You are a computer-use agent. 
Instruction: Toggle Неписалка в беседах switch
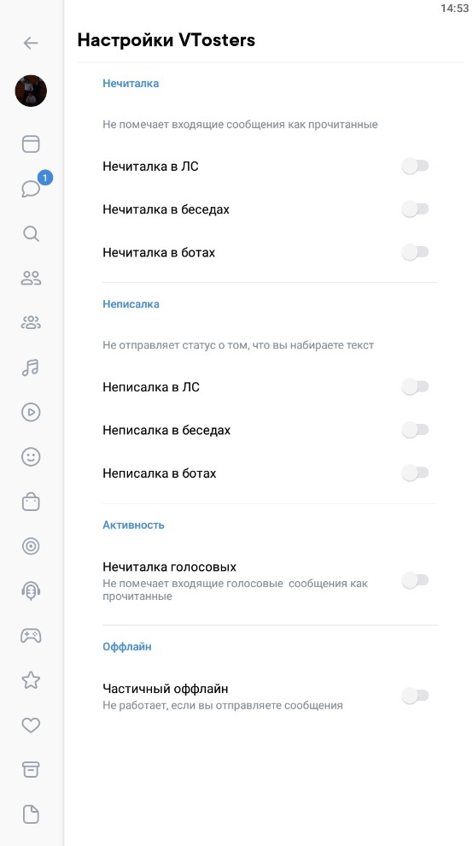click(x=415, y=430)
